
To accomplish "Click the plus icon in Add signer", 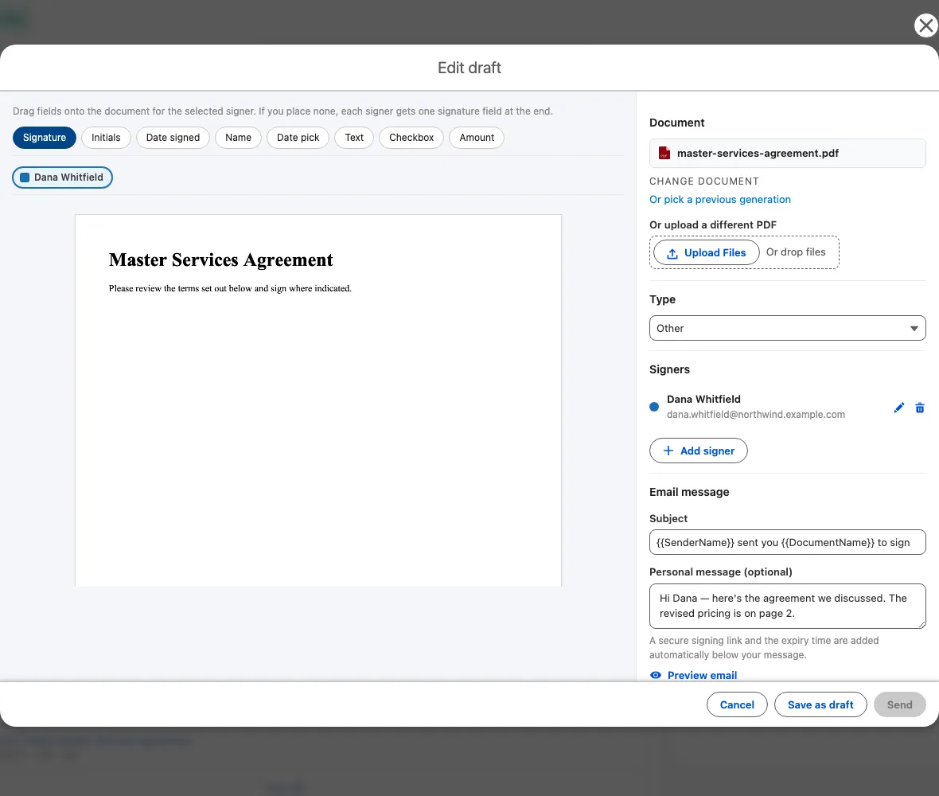I will [x=668, y=451].
